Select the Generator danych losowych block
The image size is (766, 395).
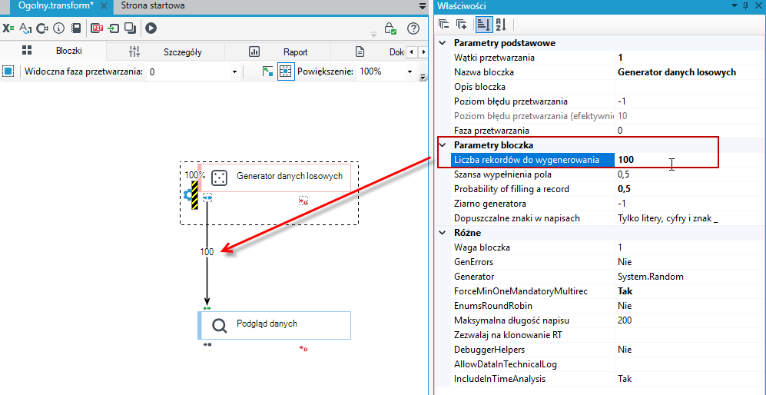point(274,178)
